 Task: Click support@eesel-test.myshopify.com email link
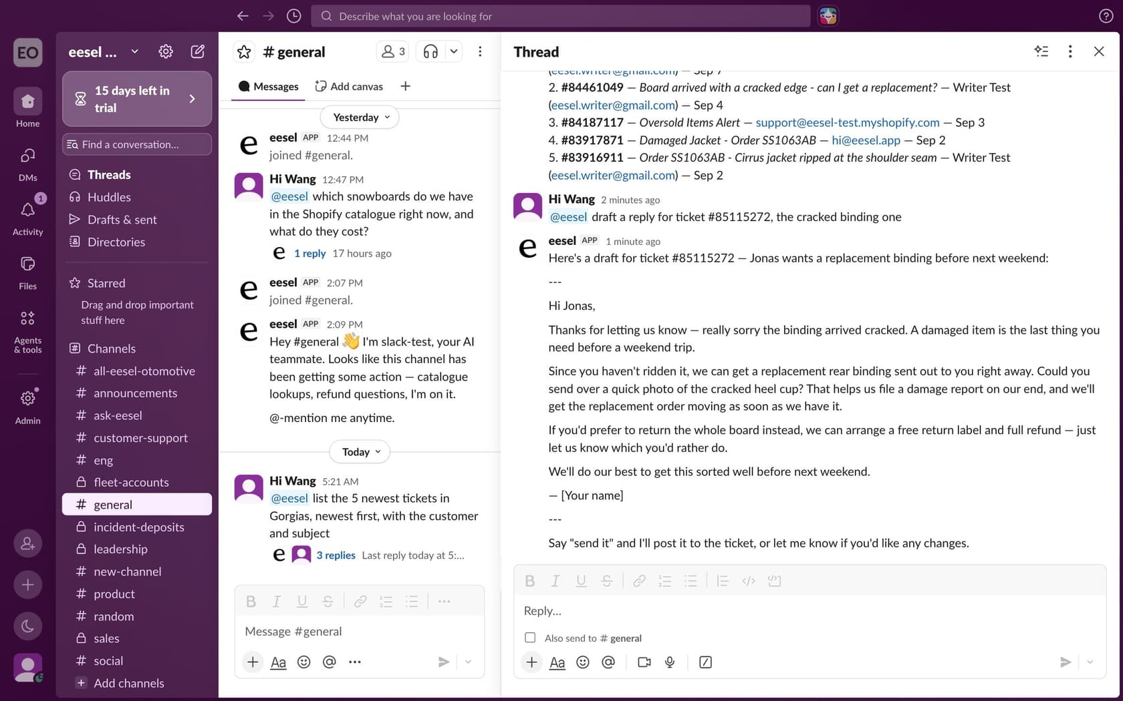click(847, 122)
